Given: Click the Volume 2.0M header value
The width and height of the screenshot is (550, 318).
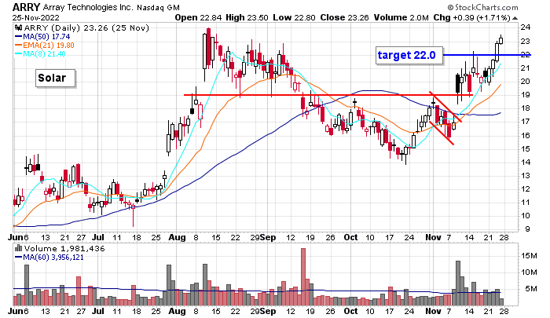Looking at the screenshot, I should [x=401, y=17].
